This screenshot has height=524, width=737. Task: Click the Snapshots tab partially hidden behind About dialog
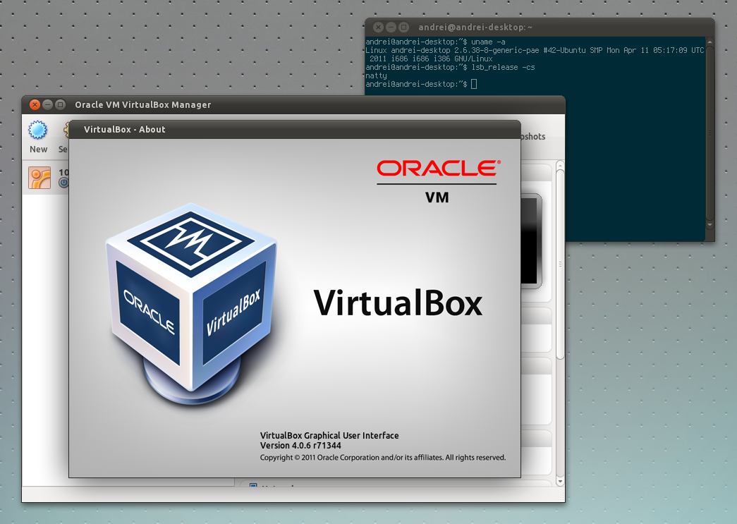(533, 136)
